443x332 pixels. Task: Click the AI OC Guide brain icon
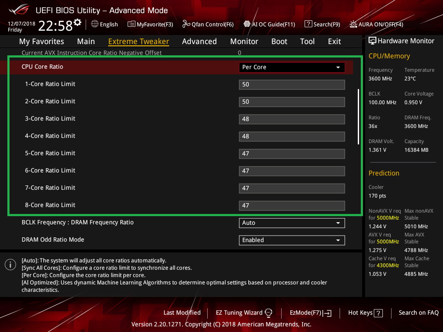click(x=247, y=24)
